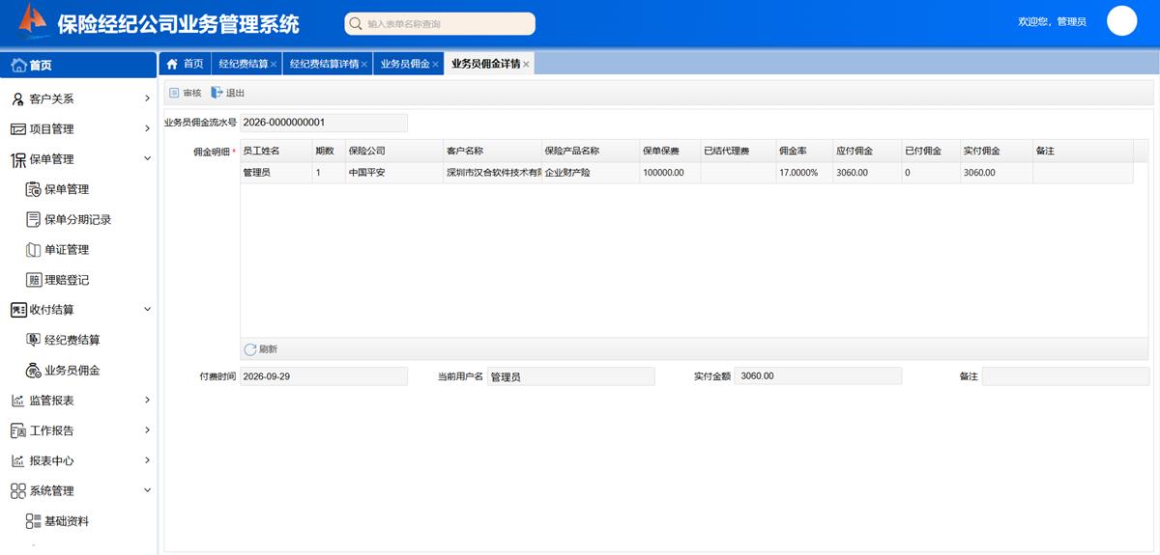The image size is (1160, 555).
Task: Expand the 监管报表 menu chevron
Action: [x=147, y=400]
